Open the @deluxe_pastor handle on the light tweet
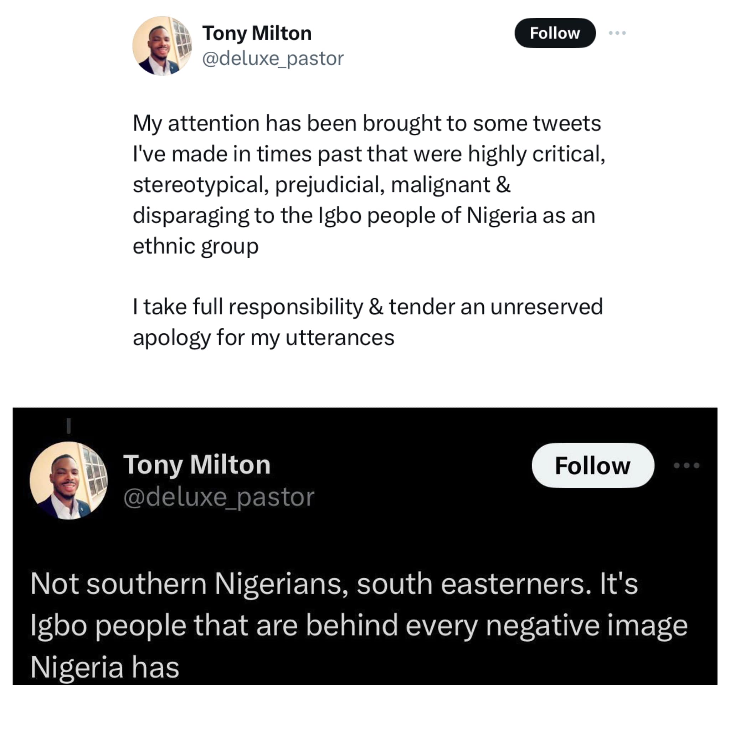The image size is (730, 730). [273, 58]
